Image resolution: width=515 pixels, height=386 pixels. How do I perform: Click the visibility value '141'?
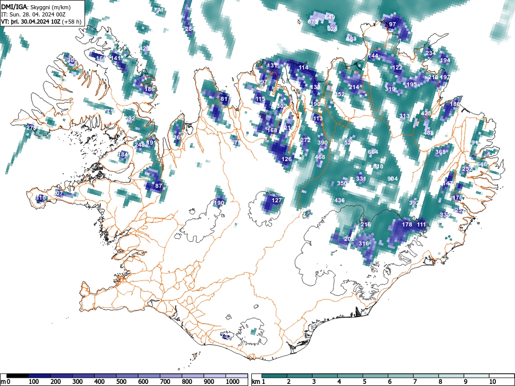point(115,58)
